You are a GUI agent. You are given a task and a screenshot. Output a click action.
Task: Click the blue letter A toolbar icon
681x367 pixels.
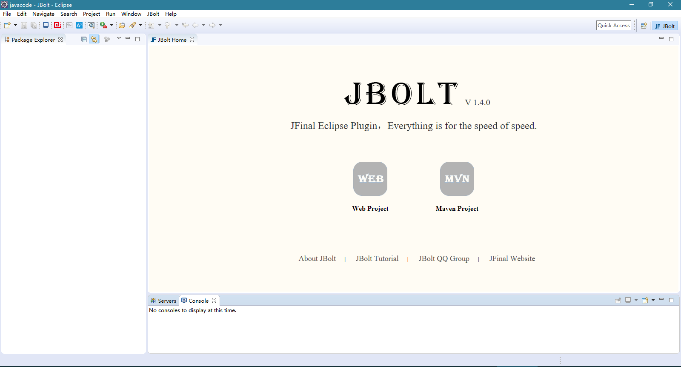tap(79, 25)
